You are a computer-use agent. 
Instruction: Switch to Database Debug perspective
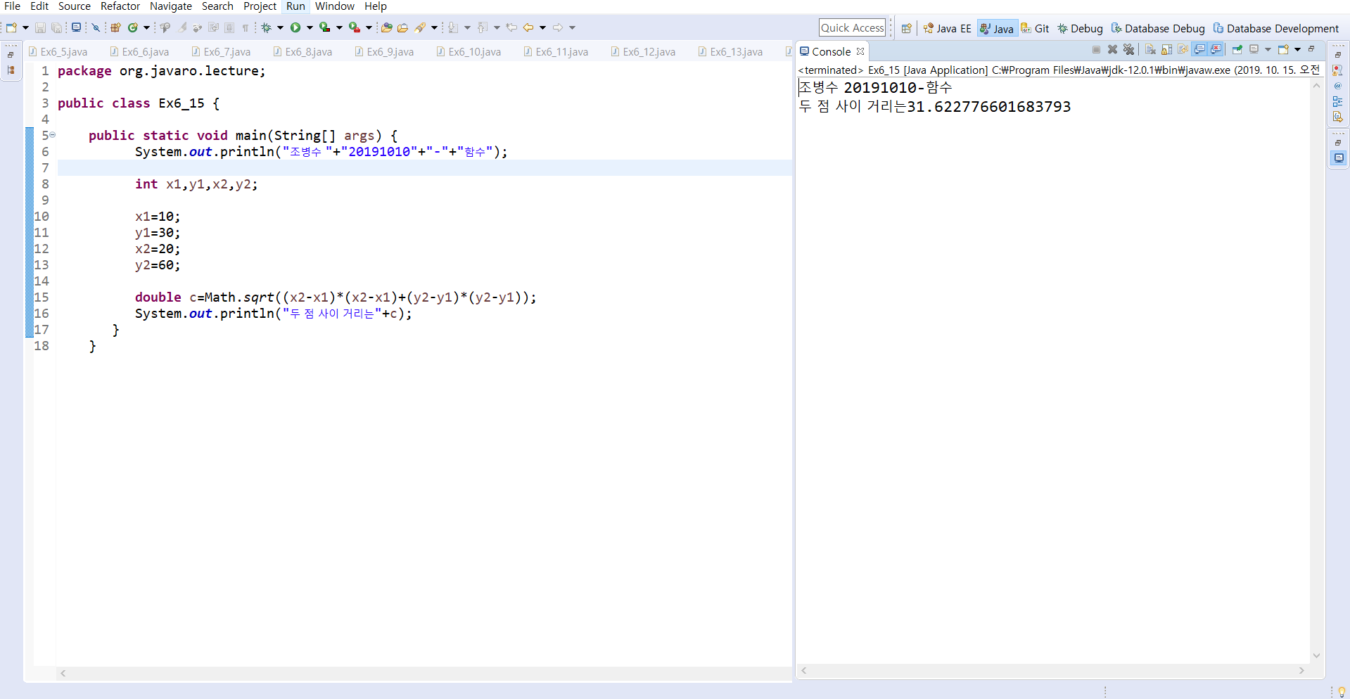[1158, 28]
